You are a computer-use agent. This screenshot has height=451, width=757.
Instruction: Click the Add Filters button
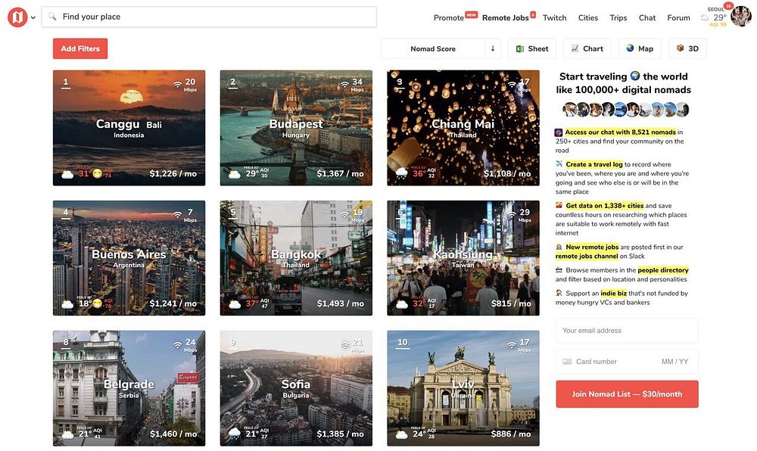click(80, 48)
